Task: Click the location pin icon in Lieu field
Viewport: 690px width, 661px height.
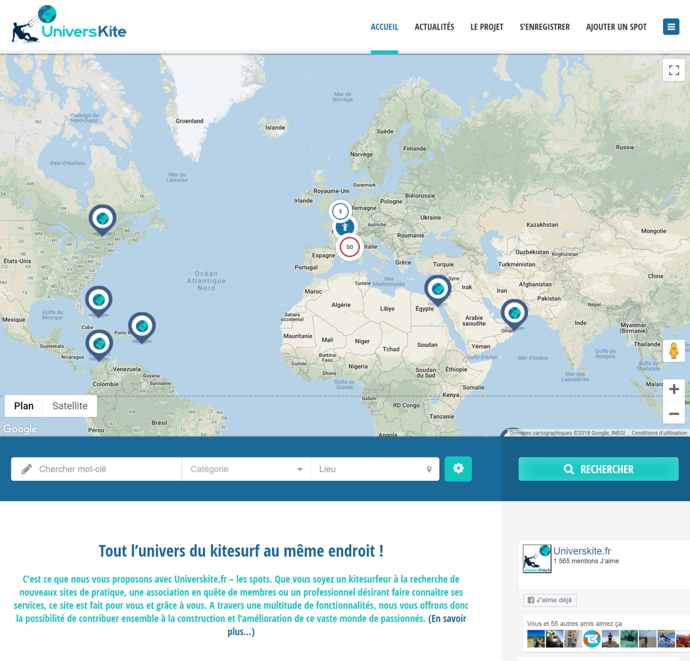Action: click(x=429, y=469)
